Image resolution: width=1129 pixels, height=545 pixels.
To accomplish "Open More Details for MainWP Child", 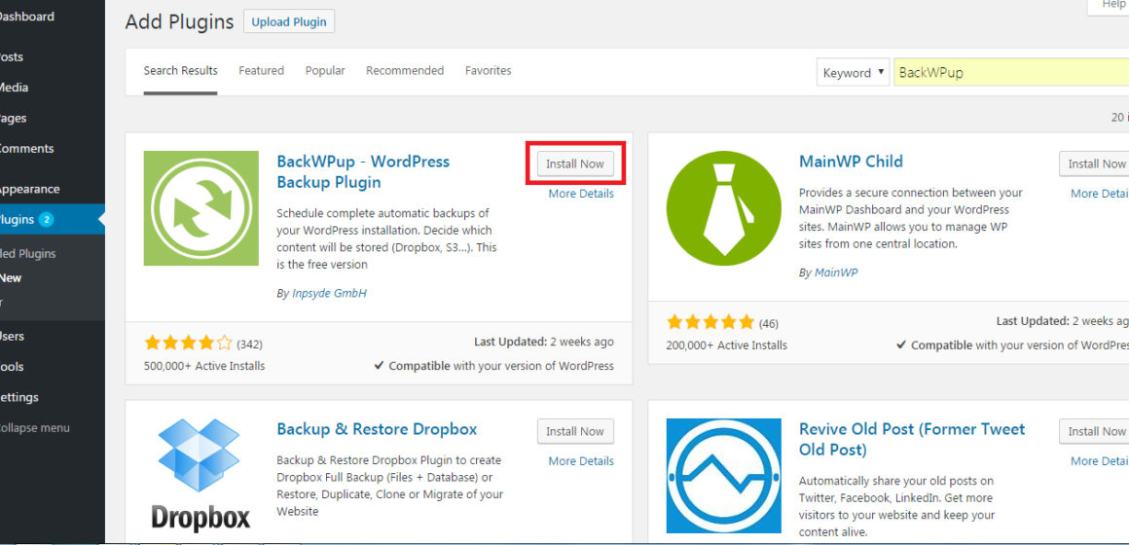I will click(1100, 194).
